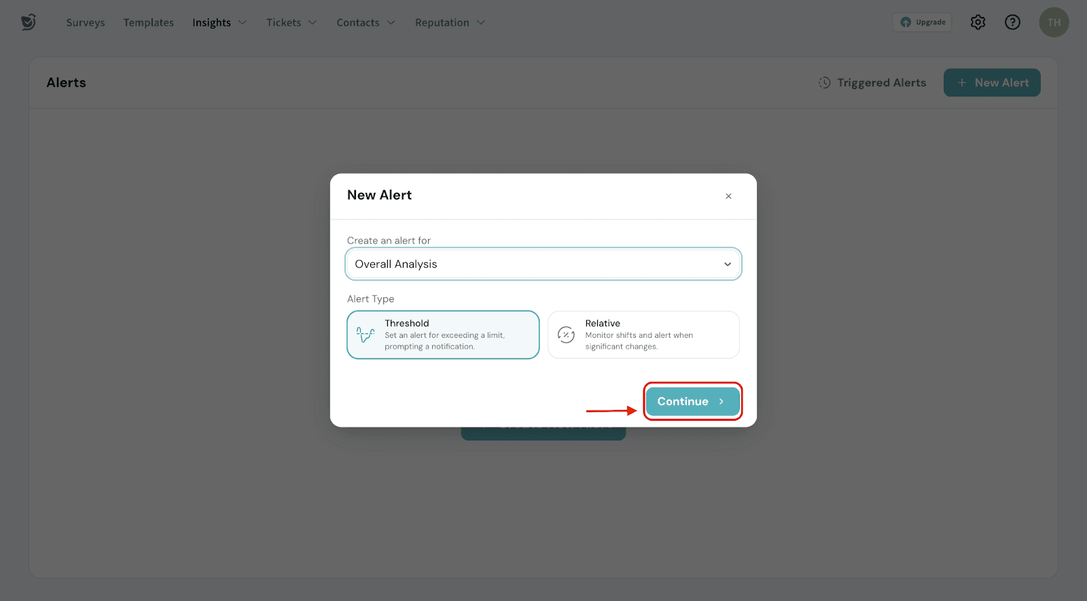
Task: Click the Upgrade button
Action: tap(922, 22)
